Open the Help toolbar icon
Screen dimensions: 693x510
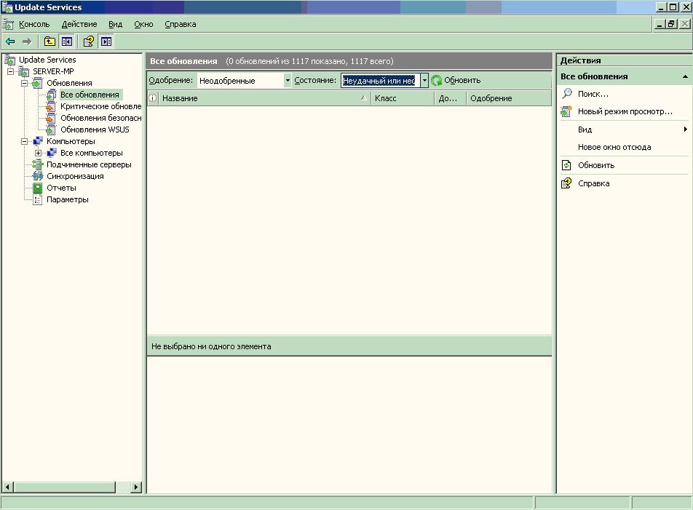tap(89, 41)
